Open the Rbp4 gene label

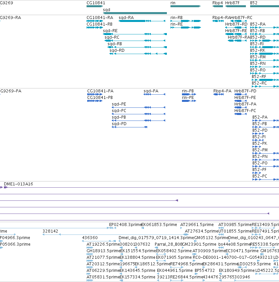pyautogui.click(x=217, y=3)
